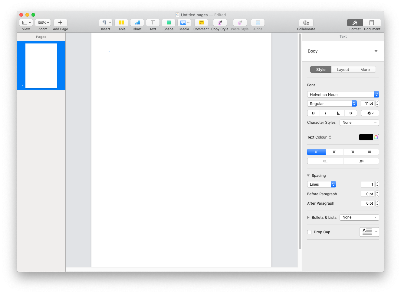Add a Text box
This screenshot has width=401, height=294.
153,23
